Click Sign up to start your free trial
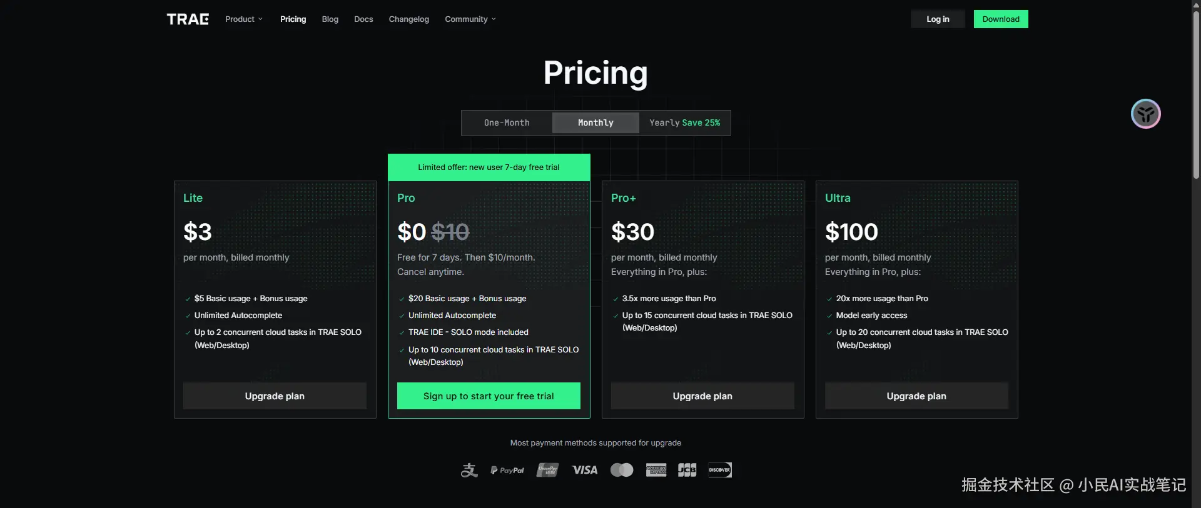This screenshot has height=508, width=1201. pos(489,396)
